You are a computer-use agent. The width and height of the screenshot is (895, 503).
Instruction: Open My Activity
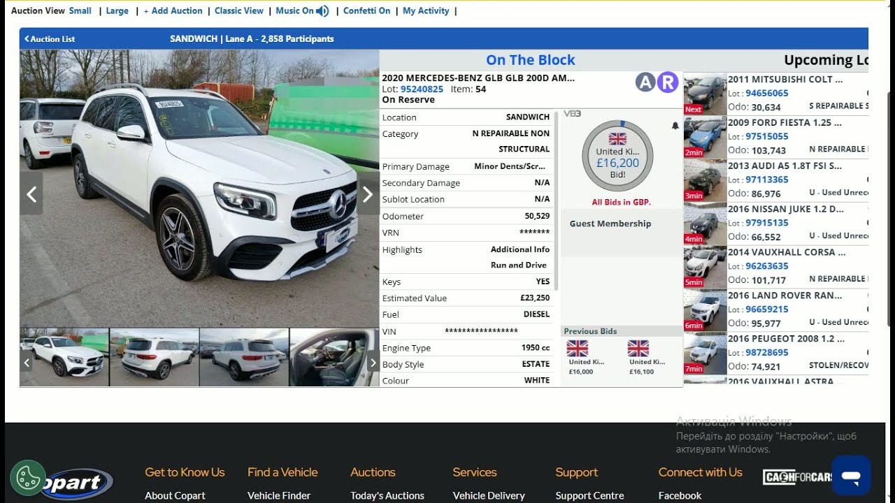click(x=426, y=11)
